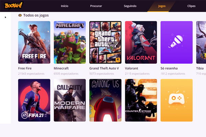Open the Free Fire cover thumbnail

(34, 42)
